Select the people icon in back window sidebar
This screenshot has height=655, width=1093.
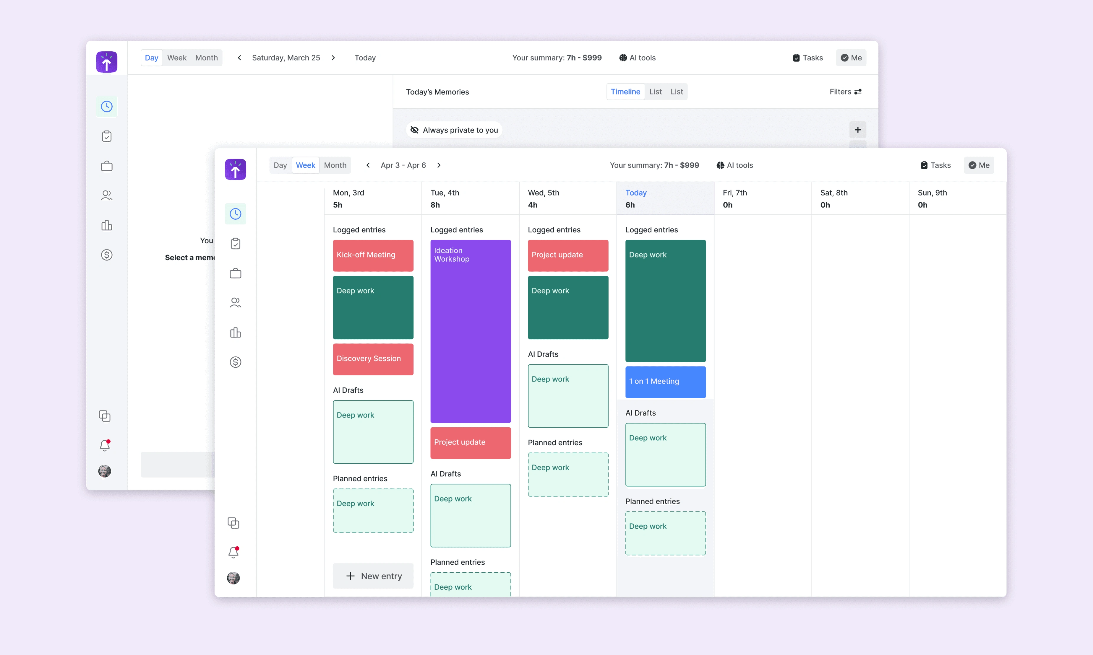[x=107, y=195]
